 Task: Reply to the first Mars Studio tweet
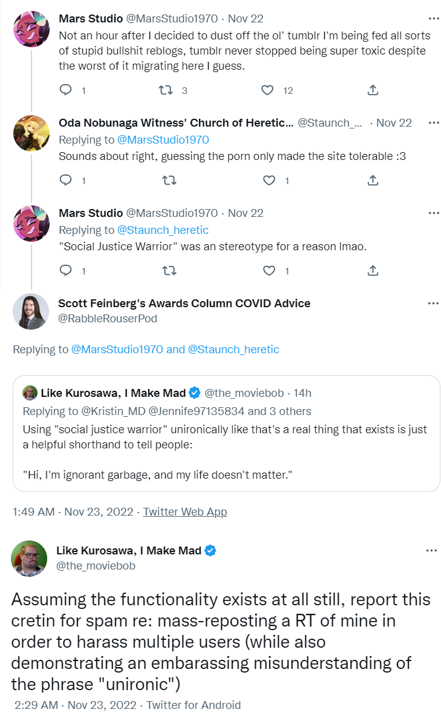tap(66, 90)
